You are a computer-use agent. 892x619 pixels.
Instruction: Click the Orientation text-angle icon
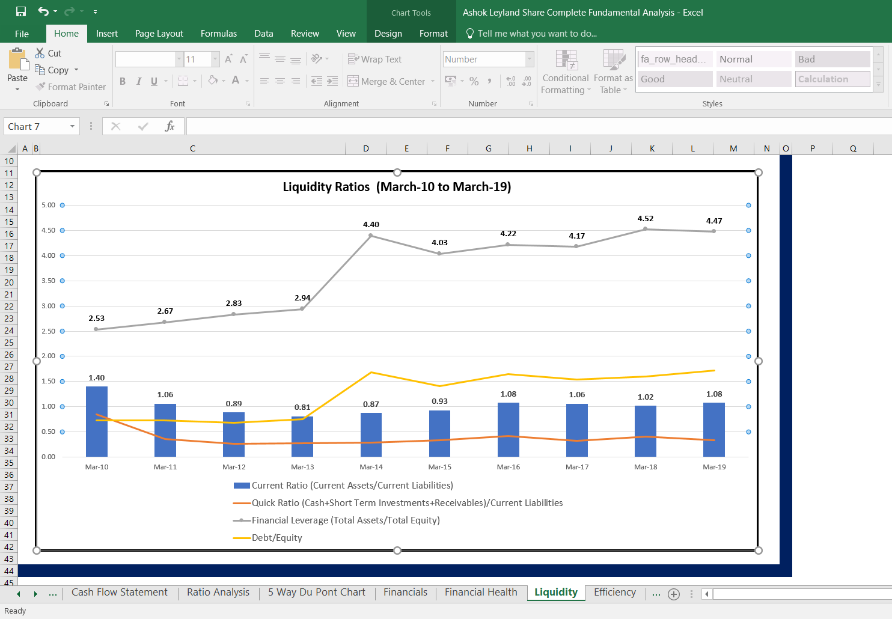click(x=317, y=59)
